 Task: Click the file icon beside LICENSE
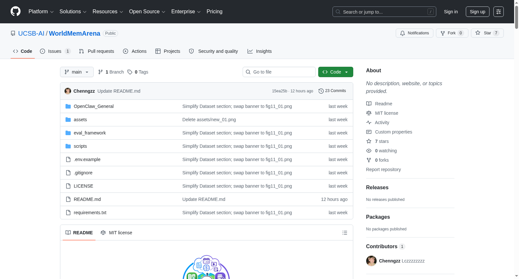(68, 186)
